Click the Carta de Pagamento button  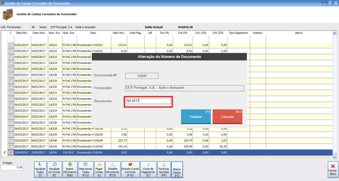click(148, 170)
